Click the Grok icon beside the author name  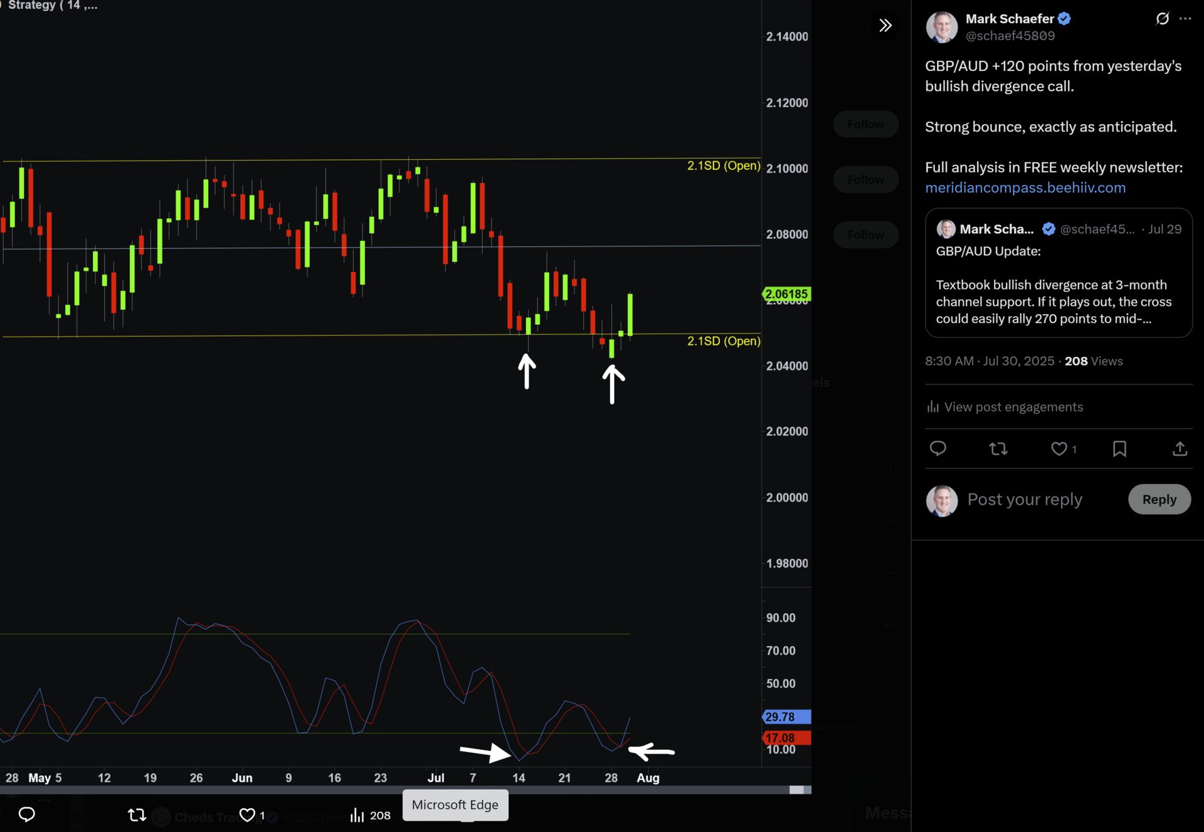pyautogui.click(x=1162, y=19)
